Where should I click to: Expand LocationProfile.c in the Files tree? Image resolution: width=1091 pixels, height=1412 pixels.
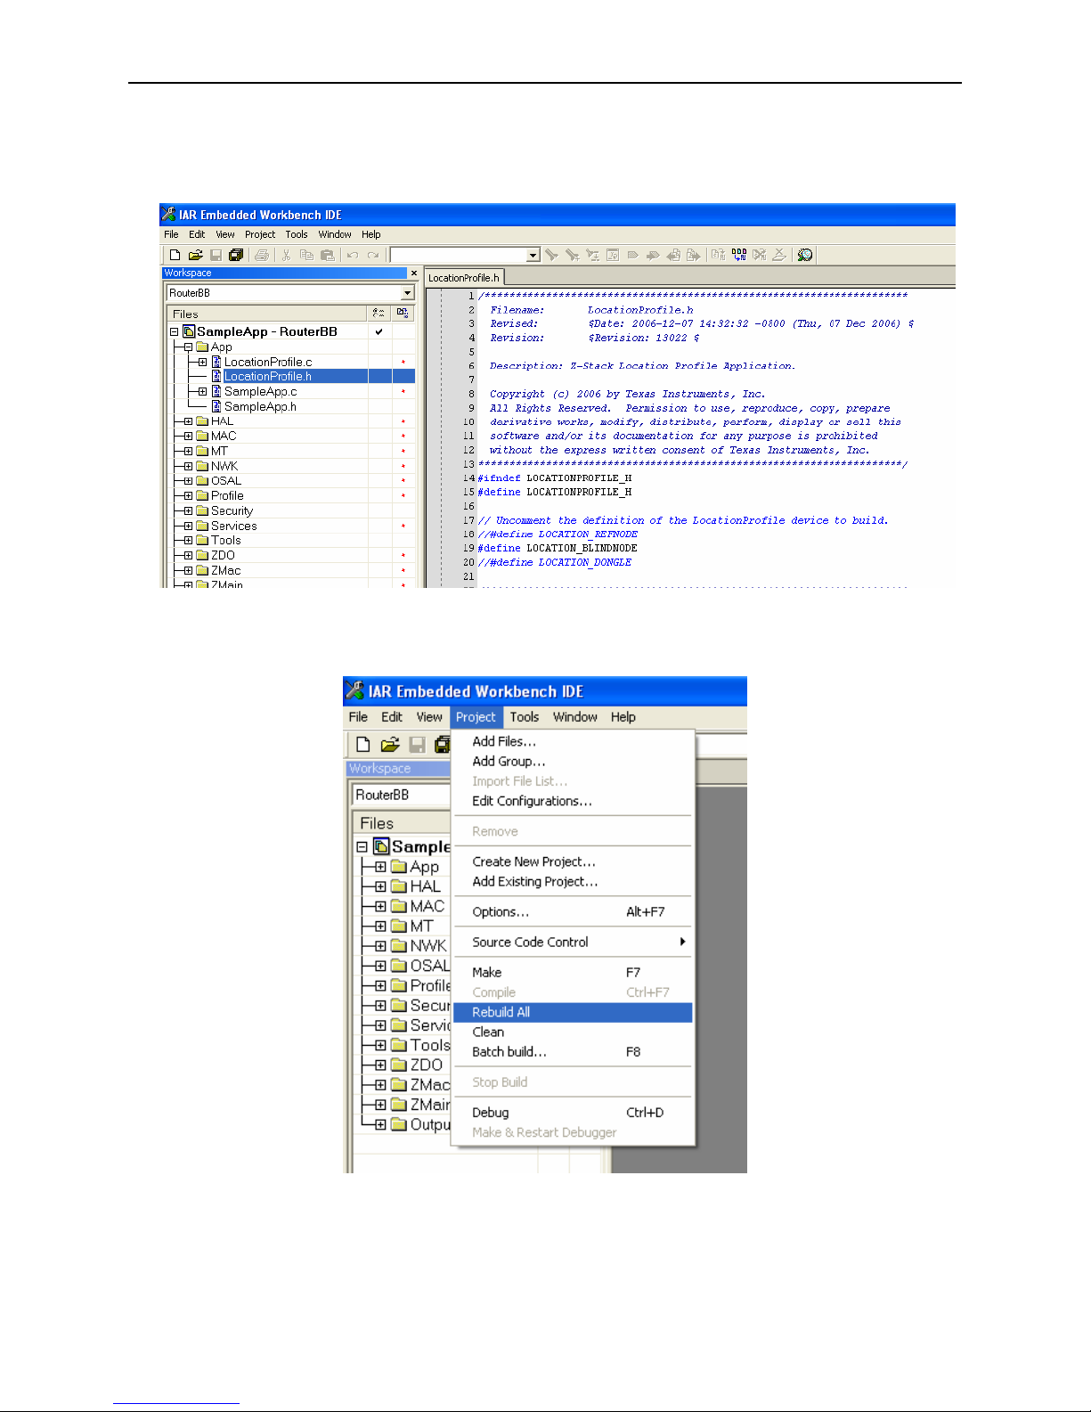(202, 362)
